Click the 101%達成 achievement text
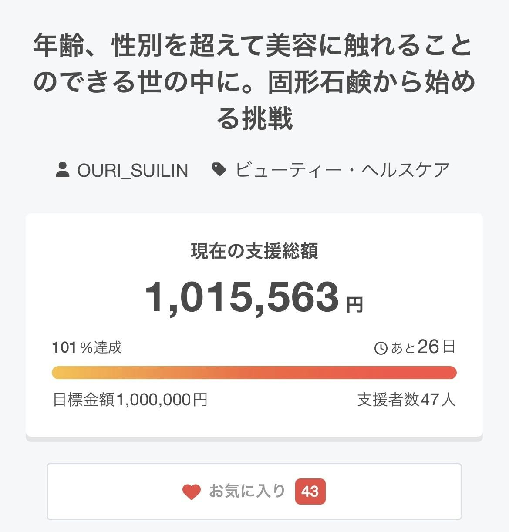The image size is (509, 532). click(87, 347)
